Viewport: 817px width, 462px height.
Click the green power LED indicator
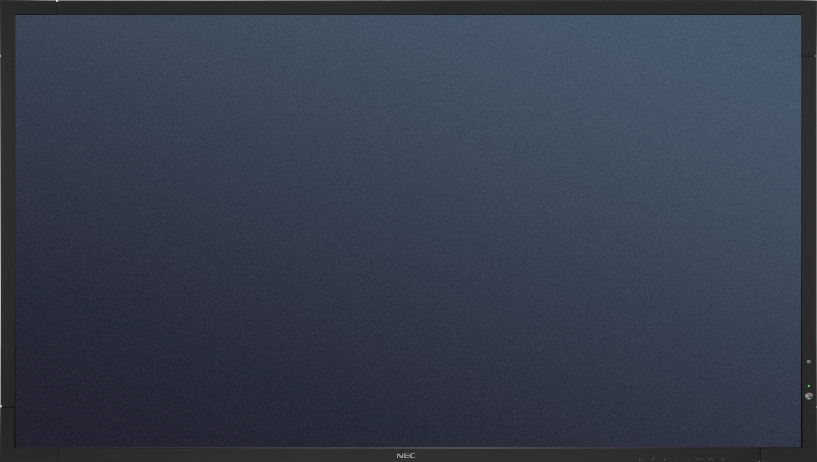click(808, 386)
